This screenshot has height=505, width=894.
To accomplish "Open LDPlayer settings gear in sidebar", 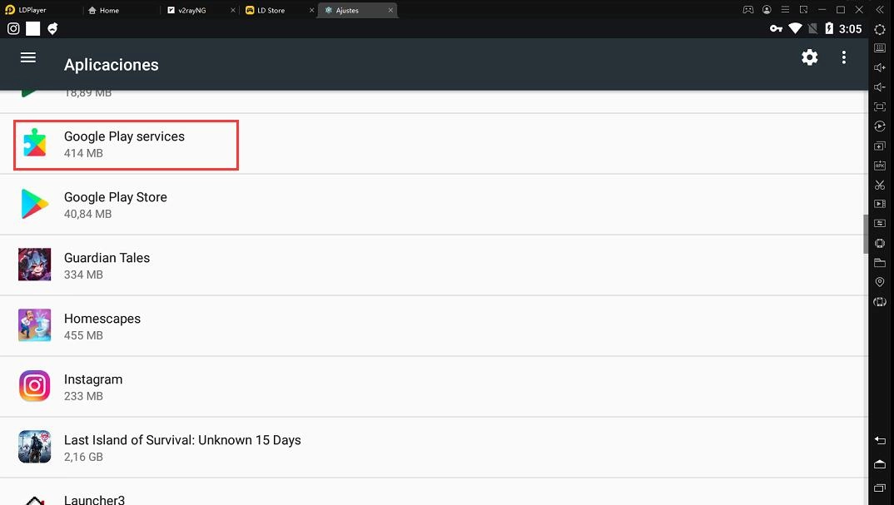I will (x=880, y=29).
